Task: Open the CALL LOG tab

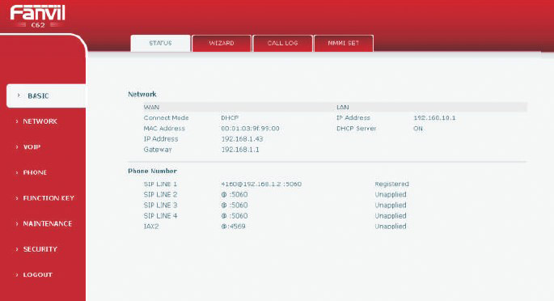Action: (282, 43)
